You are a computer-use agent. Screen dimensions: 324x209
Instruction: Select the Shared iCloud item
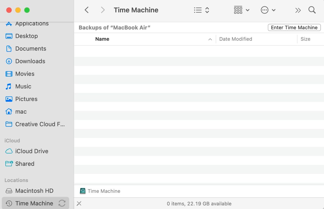coord(25,164)
